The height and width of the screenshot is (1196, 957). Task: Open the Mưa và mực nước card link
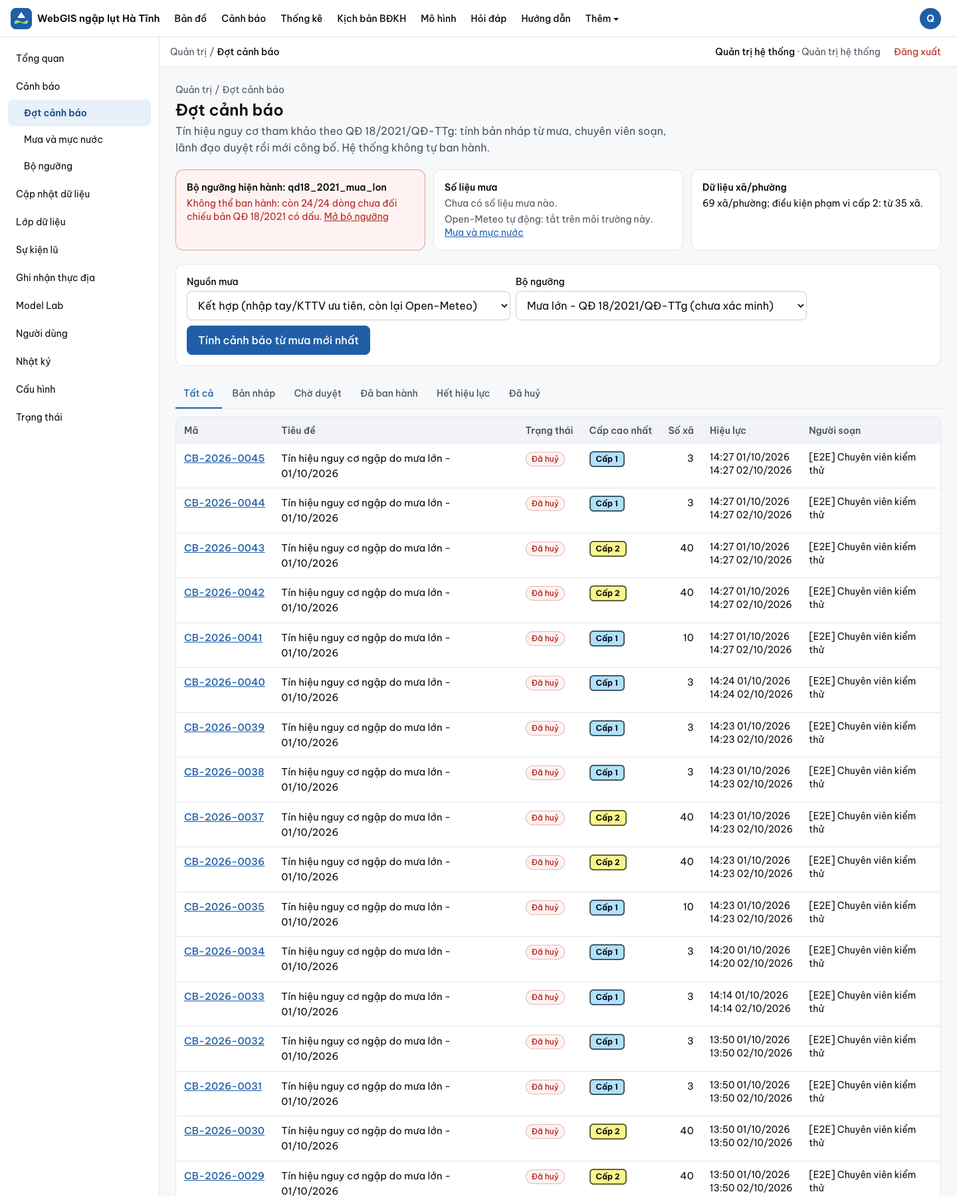tap(484, 233)
